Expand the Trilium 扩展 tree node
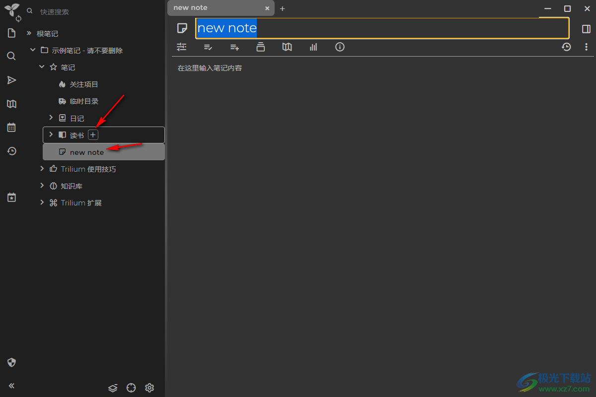 (x=42, y=202)
